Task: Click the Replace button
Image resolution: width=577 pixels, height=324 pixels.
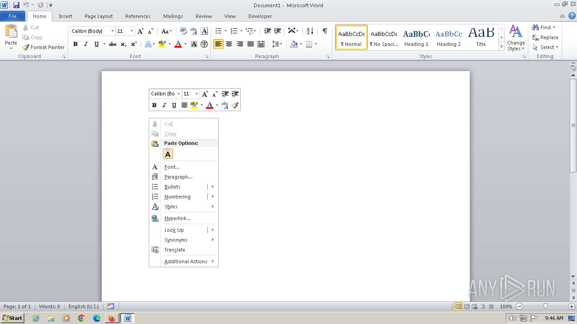Action: [x=545, y=37]
